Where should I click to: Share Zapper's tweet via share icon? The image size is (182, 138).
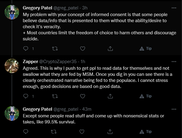[110, 96]
